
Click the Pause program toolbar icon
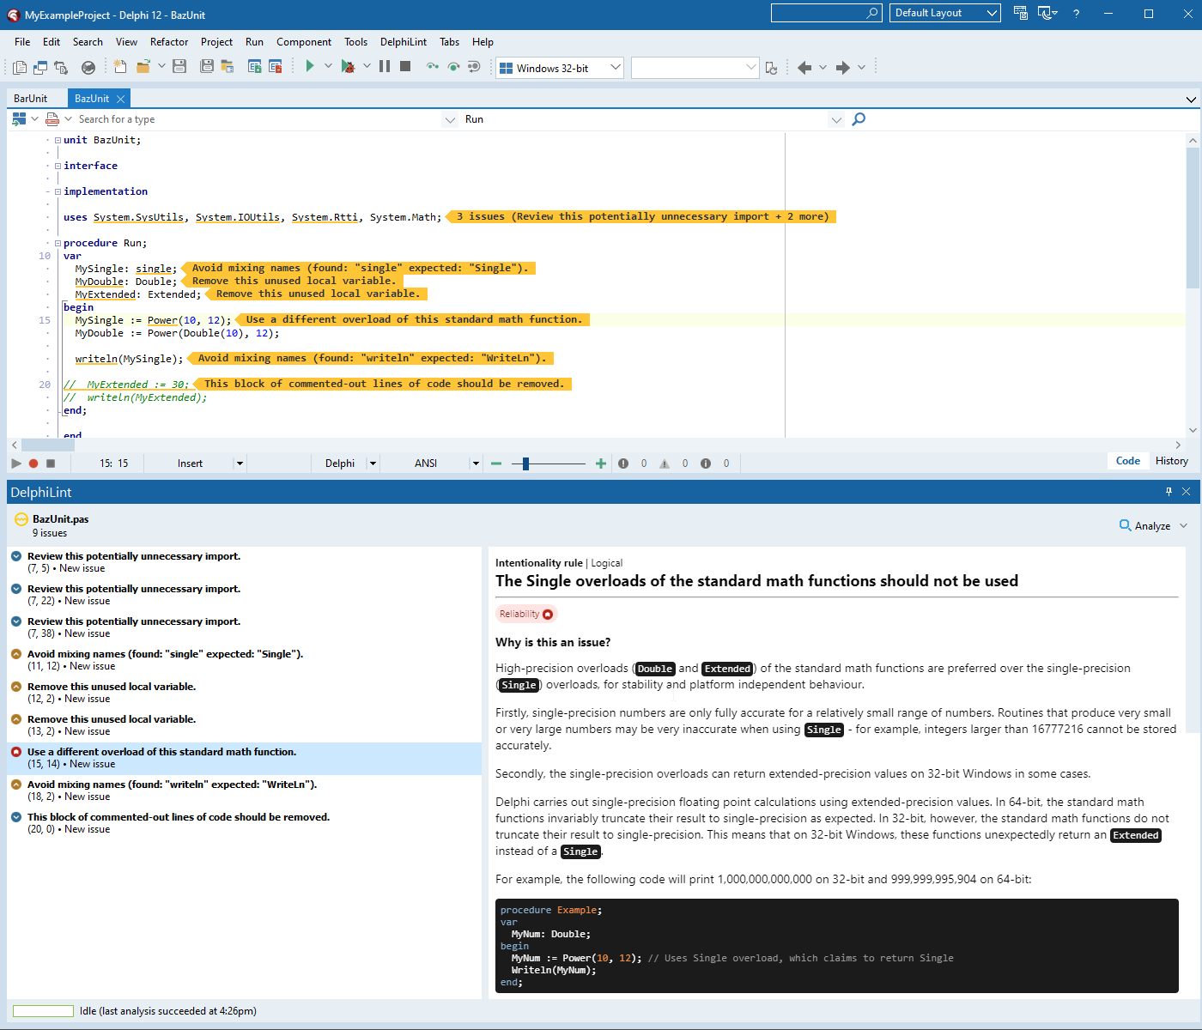[x=385, y=66]
